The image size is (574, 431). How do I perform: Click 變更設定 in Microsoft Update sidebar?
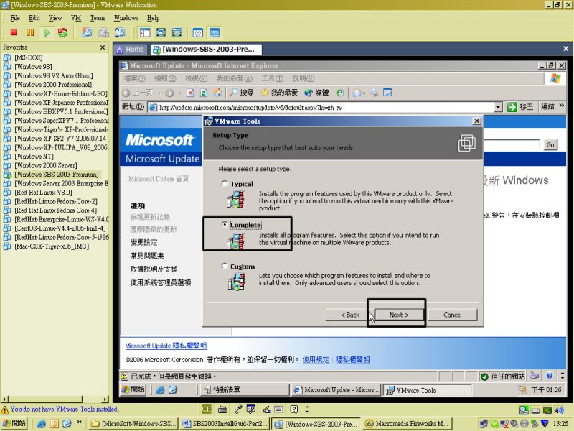click(x=144, y=242)
